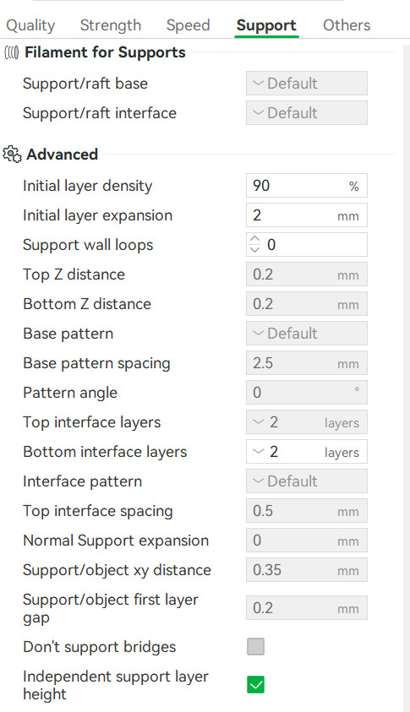The height and width of the screenshot is (712, 410).
Task: Open the Speed tab
Action: point(189,25)
